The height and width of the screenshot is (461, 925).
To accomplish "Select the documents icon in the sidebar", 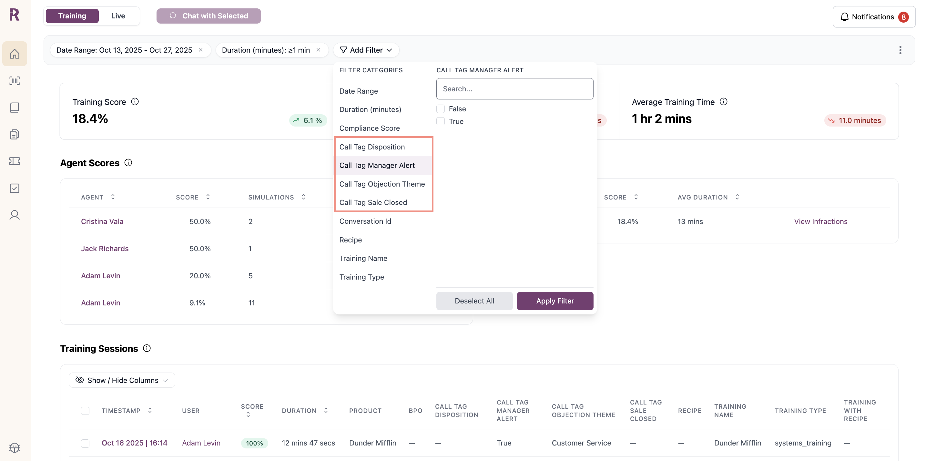I will [x=15, y=134].
